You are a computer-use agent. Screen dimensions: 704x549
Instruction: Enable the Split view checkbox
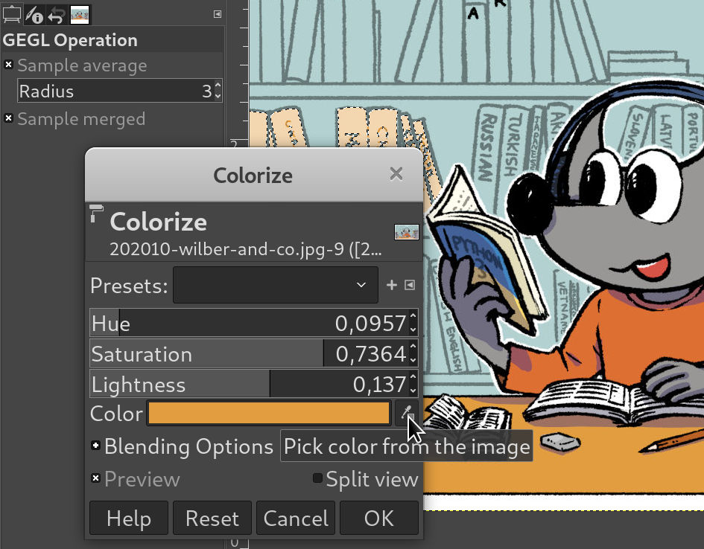318,478
